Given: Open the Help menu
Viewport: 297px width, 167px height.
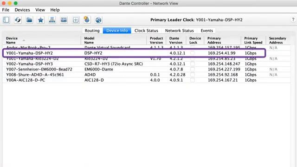Looking at the screenshot, I should coord(55,10).
